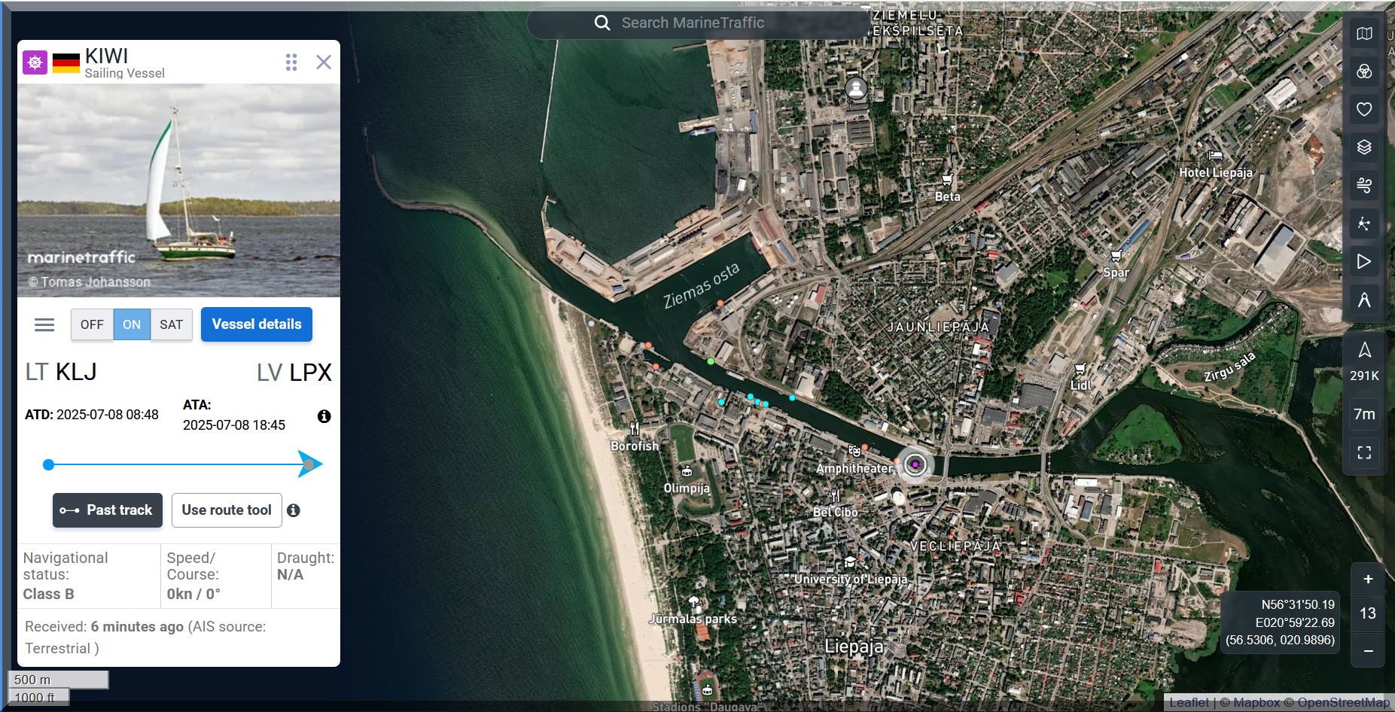Click the Search MarineTraffic field
Image resolution: width=1395 pixels, height=712 pixels.
(x=693, y=23)
